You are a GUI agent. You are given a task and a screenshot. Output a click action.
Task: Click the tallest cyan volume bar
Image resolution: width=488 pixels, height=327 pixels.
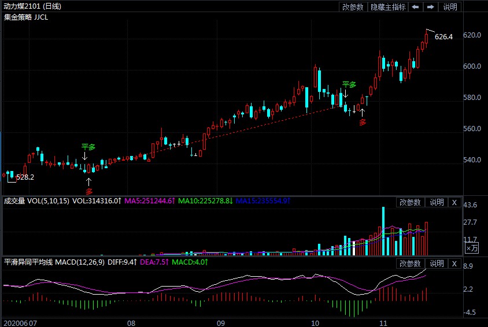tap(383, 231)
